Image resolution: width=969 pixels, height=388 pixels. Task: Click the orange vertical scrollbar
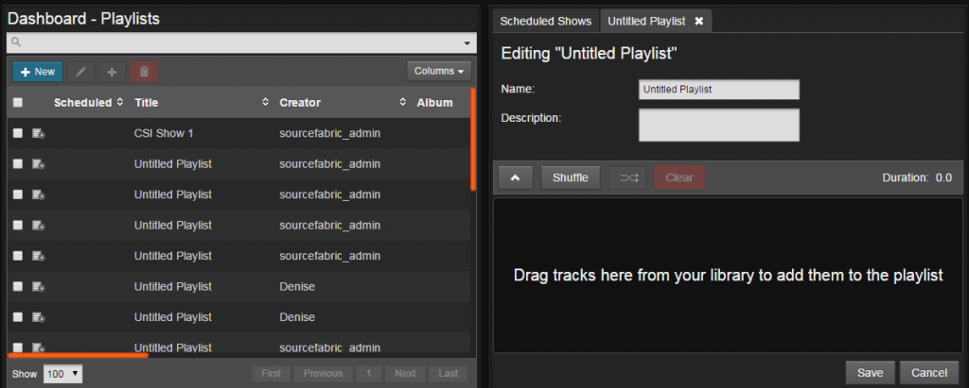473,139
